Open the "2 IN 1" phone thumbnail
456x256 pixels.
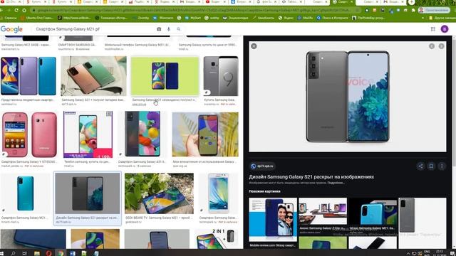coord(217,239)
